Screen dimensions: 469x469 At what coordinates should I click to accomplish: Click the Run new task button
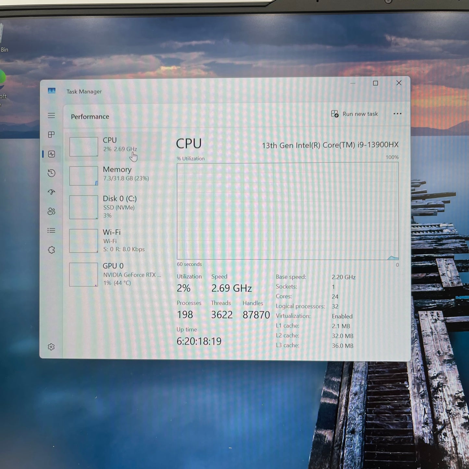[354, 114]
